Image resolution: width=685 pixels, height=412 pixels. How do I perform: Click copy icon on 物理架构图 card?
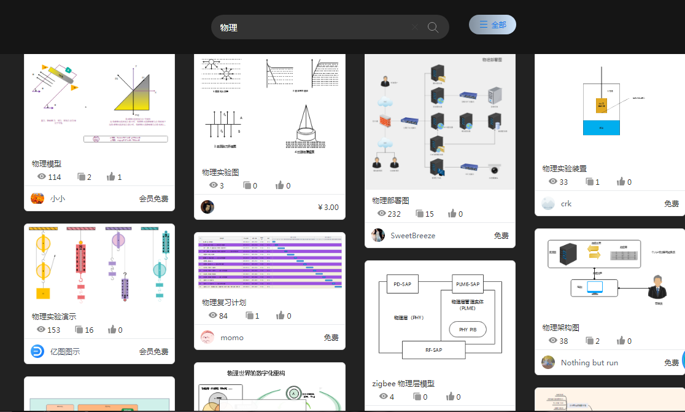click(590, 340)
